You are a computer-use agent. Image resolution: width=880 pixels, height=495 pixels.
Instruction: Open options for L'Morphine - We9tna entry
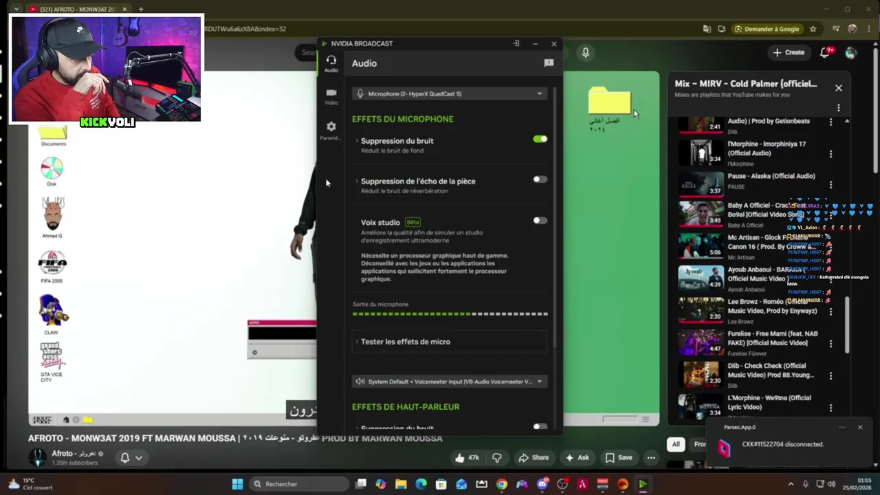click(830, 408)
